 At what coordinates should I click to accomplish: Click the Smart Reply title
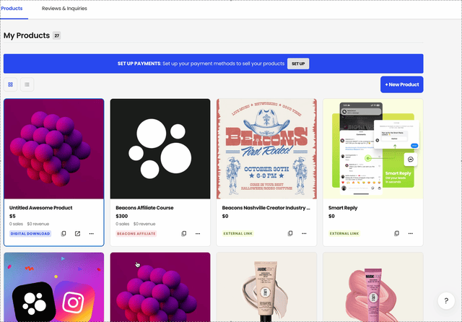(343, 208)
